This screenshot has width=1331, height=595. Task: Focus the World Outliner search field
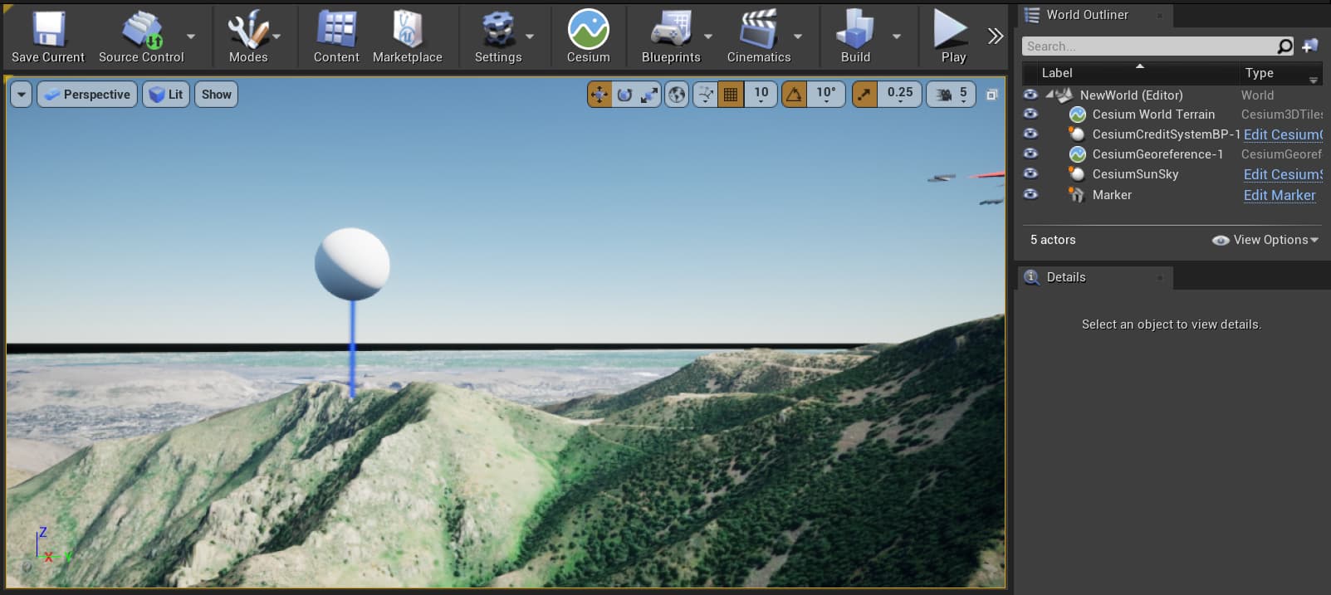[x=1150, y=46]
